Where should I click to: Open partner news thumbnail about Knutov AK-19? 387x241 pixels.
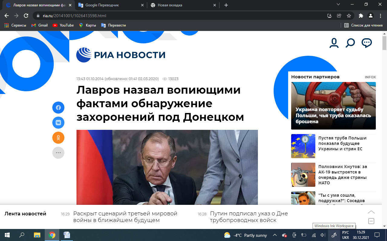[x=303, y=175]
